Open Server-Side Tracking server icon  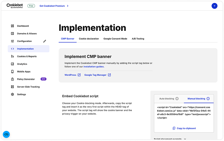(12, 87)
